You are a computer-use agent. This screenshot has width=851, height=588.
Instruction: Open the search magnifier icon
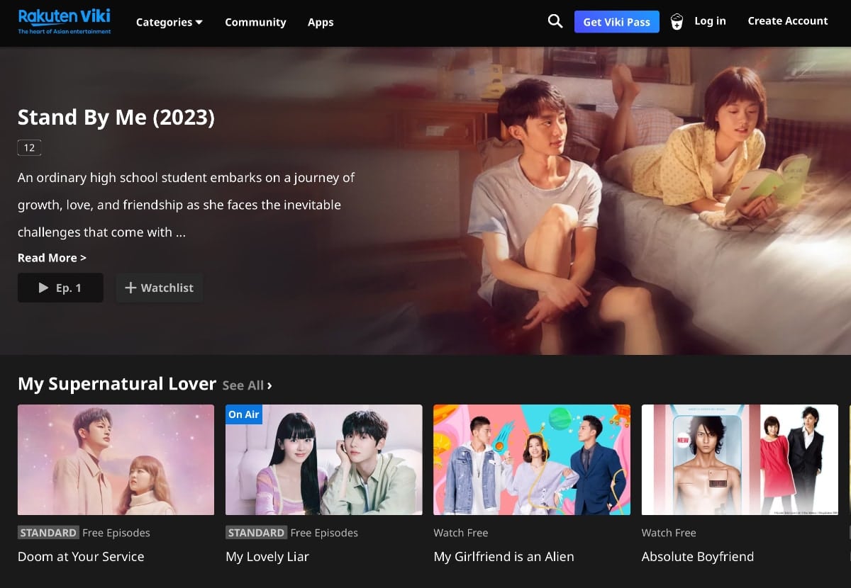point(555,21)
